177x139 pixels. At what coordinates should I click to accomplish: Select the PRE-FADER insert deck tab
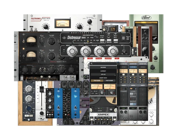pyautogui.click(x=97, y=81)
